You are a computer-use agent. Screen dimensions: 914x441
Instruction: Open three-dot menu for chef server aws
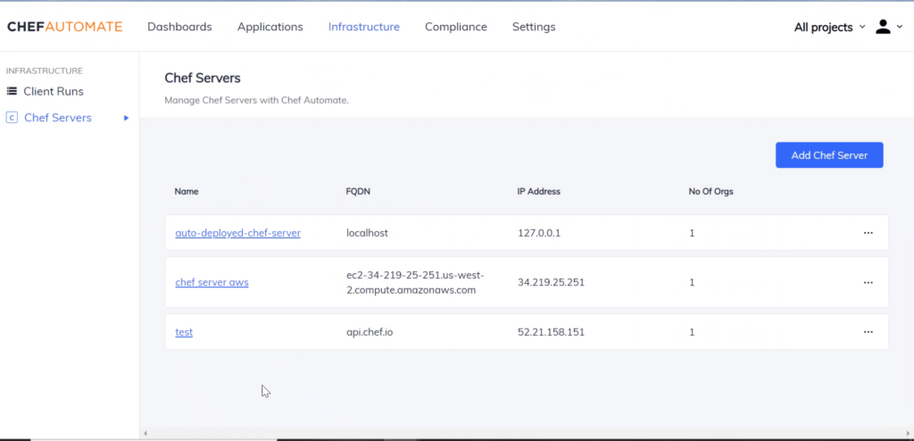tap(868, 282)
